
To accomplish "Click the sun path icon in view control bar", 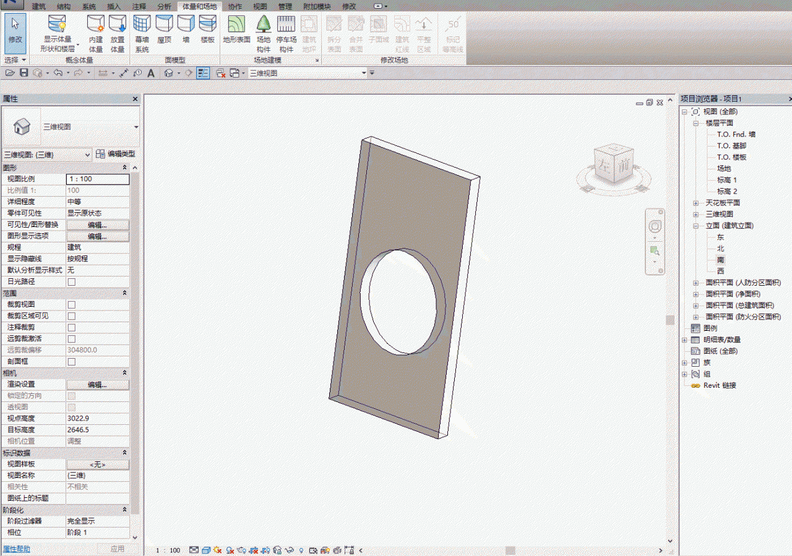I will 218,550.
